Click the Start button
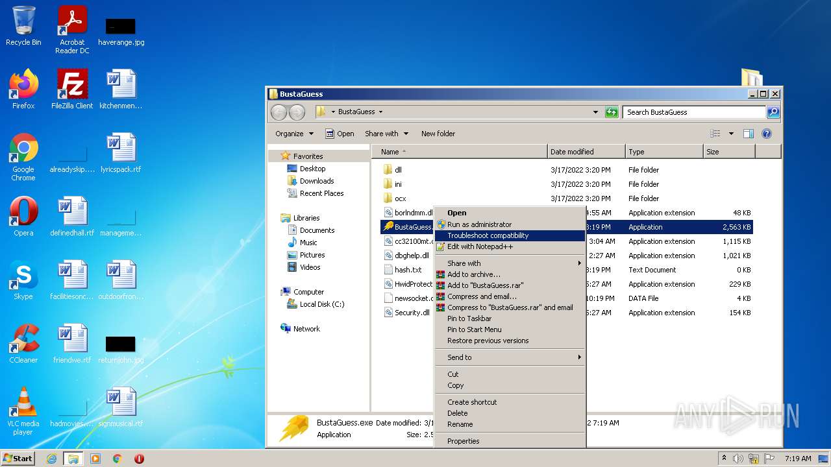The width and height of the screenshot is (831, 467). click(18, 459)
